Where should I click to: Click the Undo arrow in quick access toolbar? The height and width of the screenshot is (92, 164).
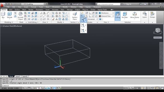pos(14,4)
